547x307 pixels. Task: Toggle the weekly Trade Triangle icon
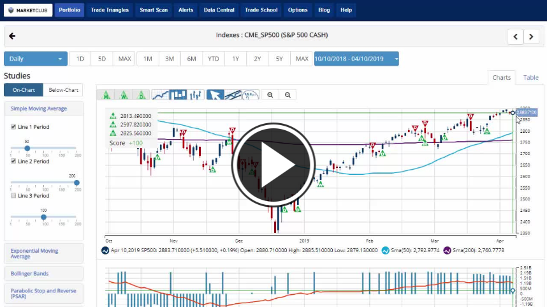(x=124, y=94)
